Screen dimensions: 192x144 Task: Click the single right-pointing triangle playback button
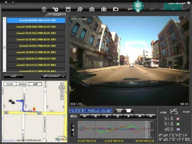(128, 116)
